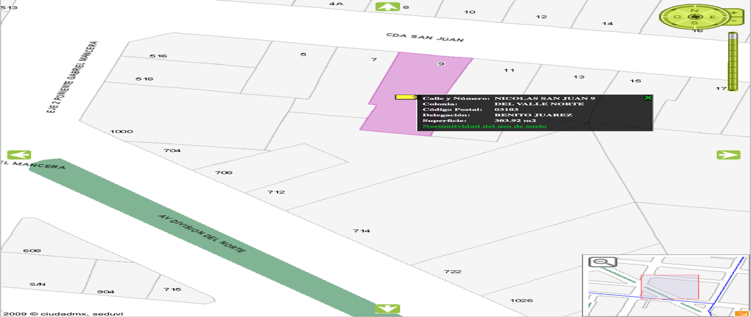Select parcel 714

point(361,231)
